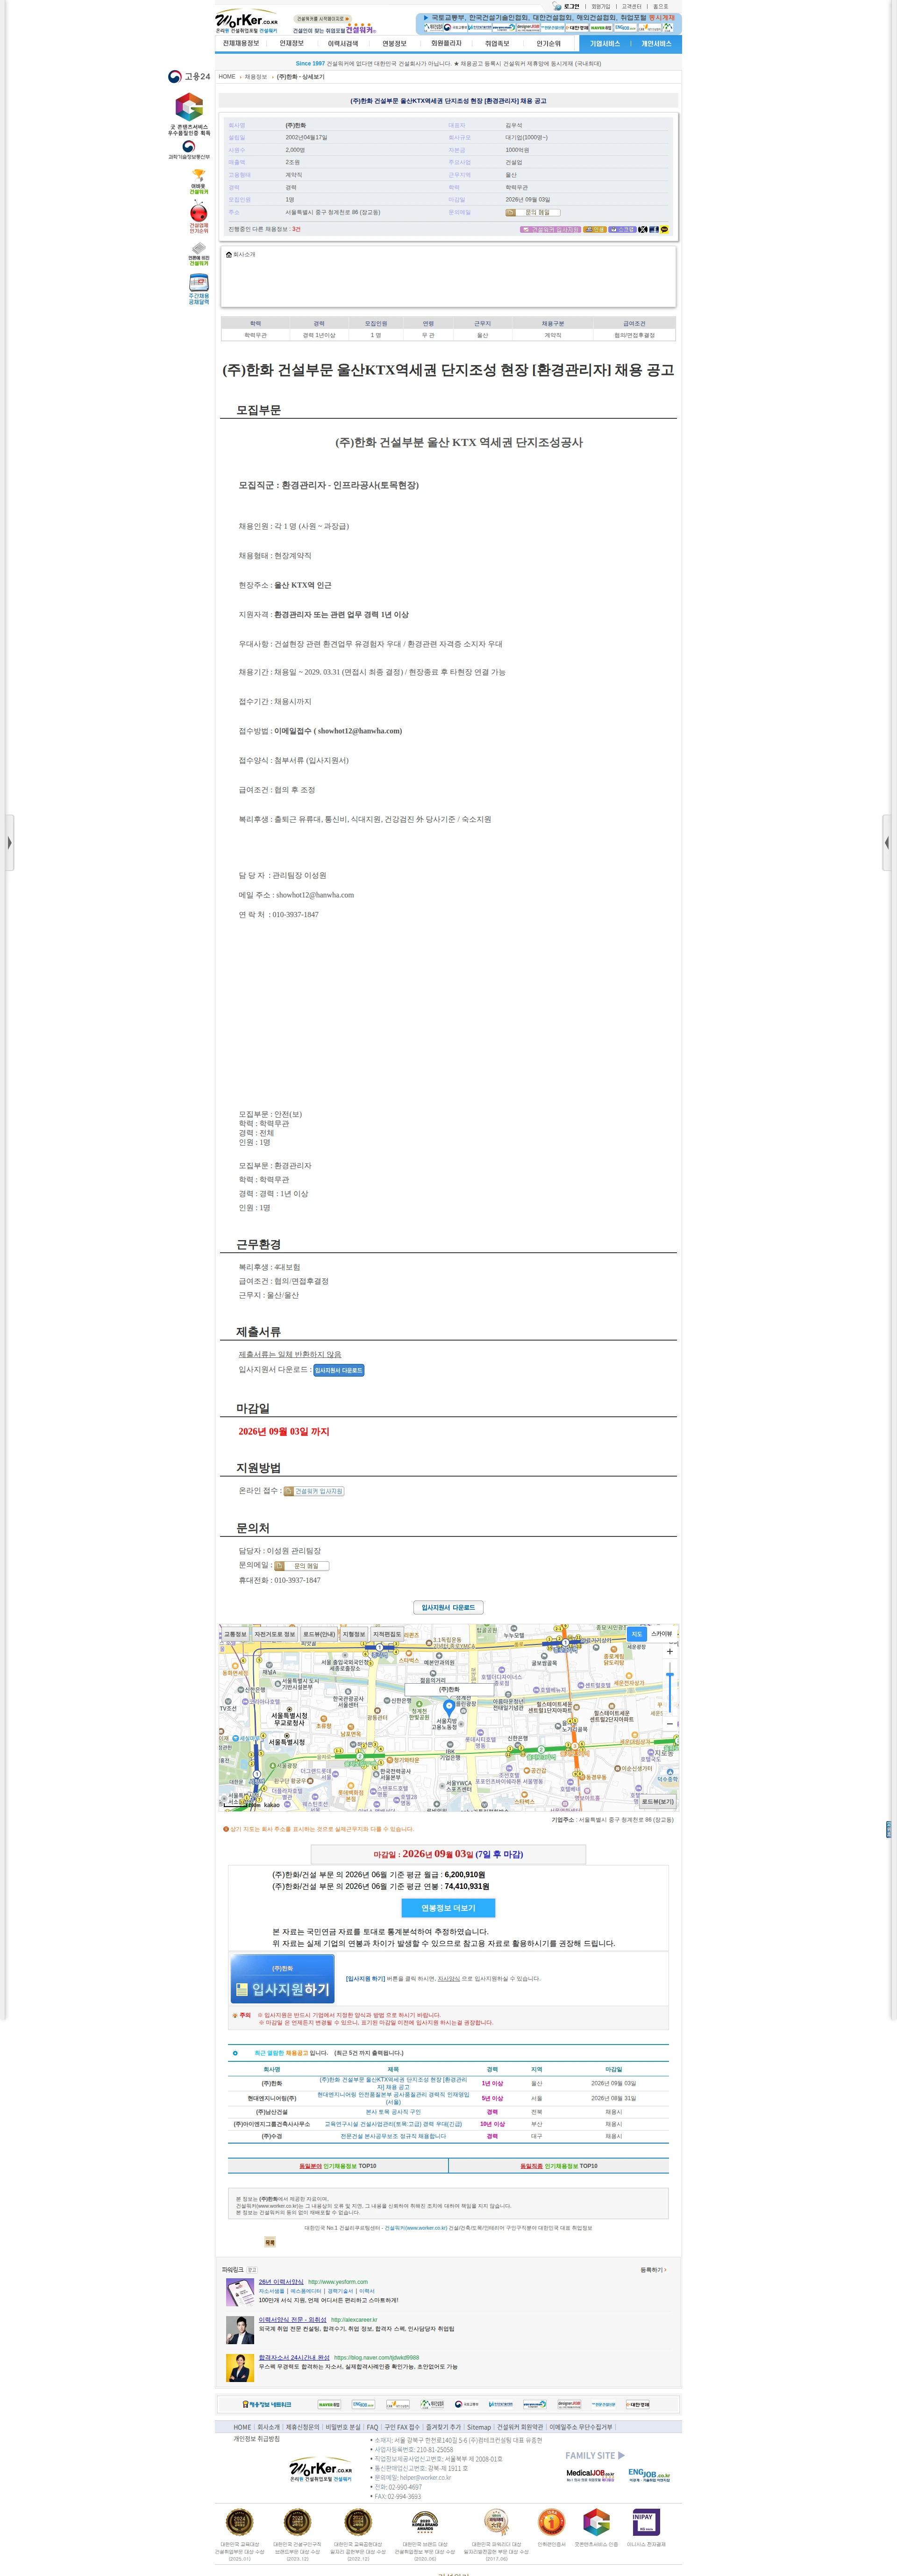Click the 2024 대한민국 교육대상 award badge

pyautogui.click(x=239, y=2522)
